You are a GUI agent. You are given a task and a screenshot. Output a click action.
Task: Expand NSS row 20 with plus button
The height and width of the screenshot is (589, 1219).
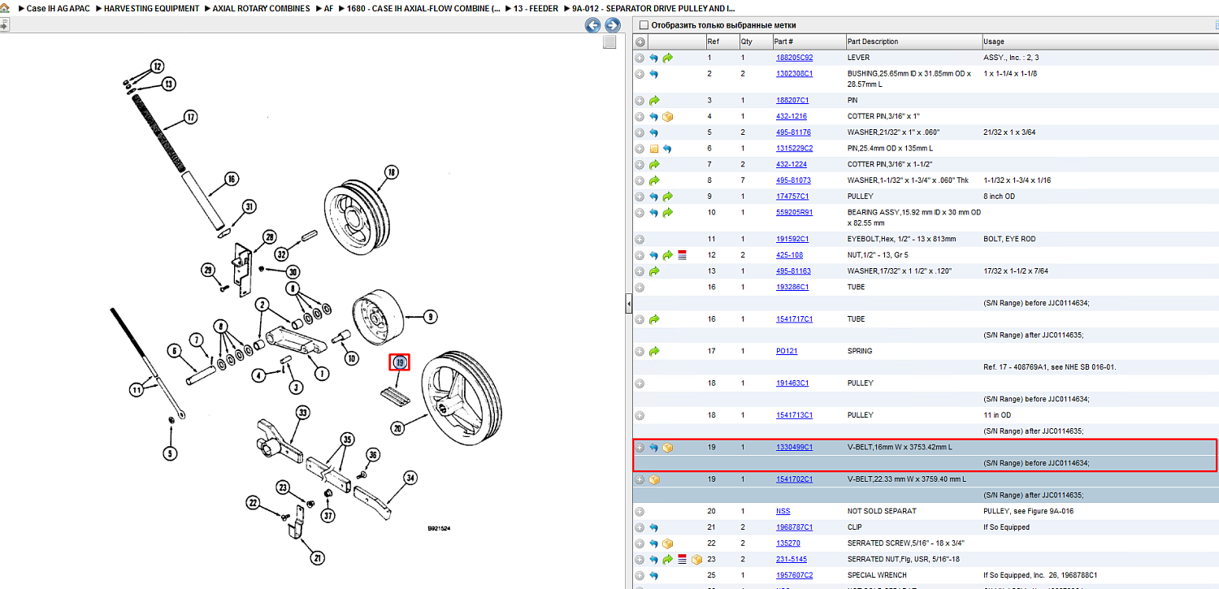coord(640,511)
